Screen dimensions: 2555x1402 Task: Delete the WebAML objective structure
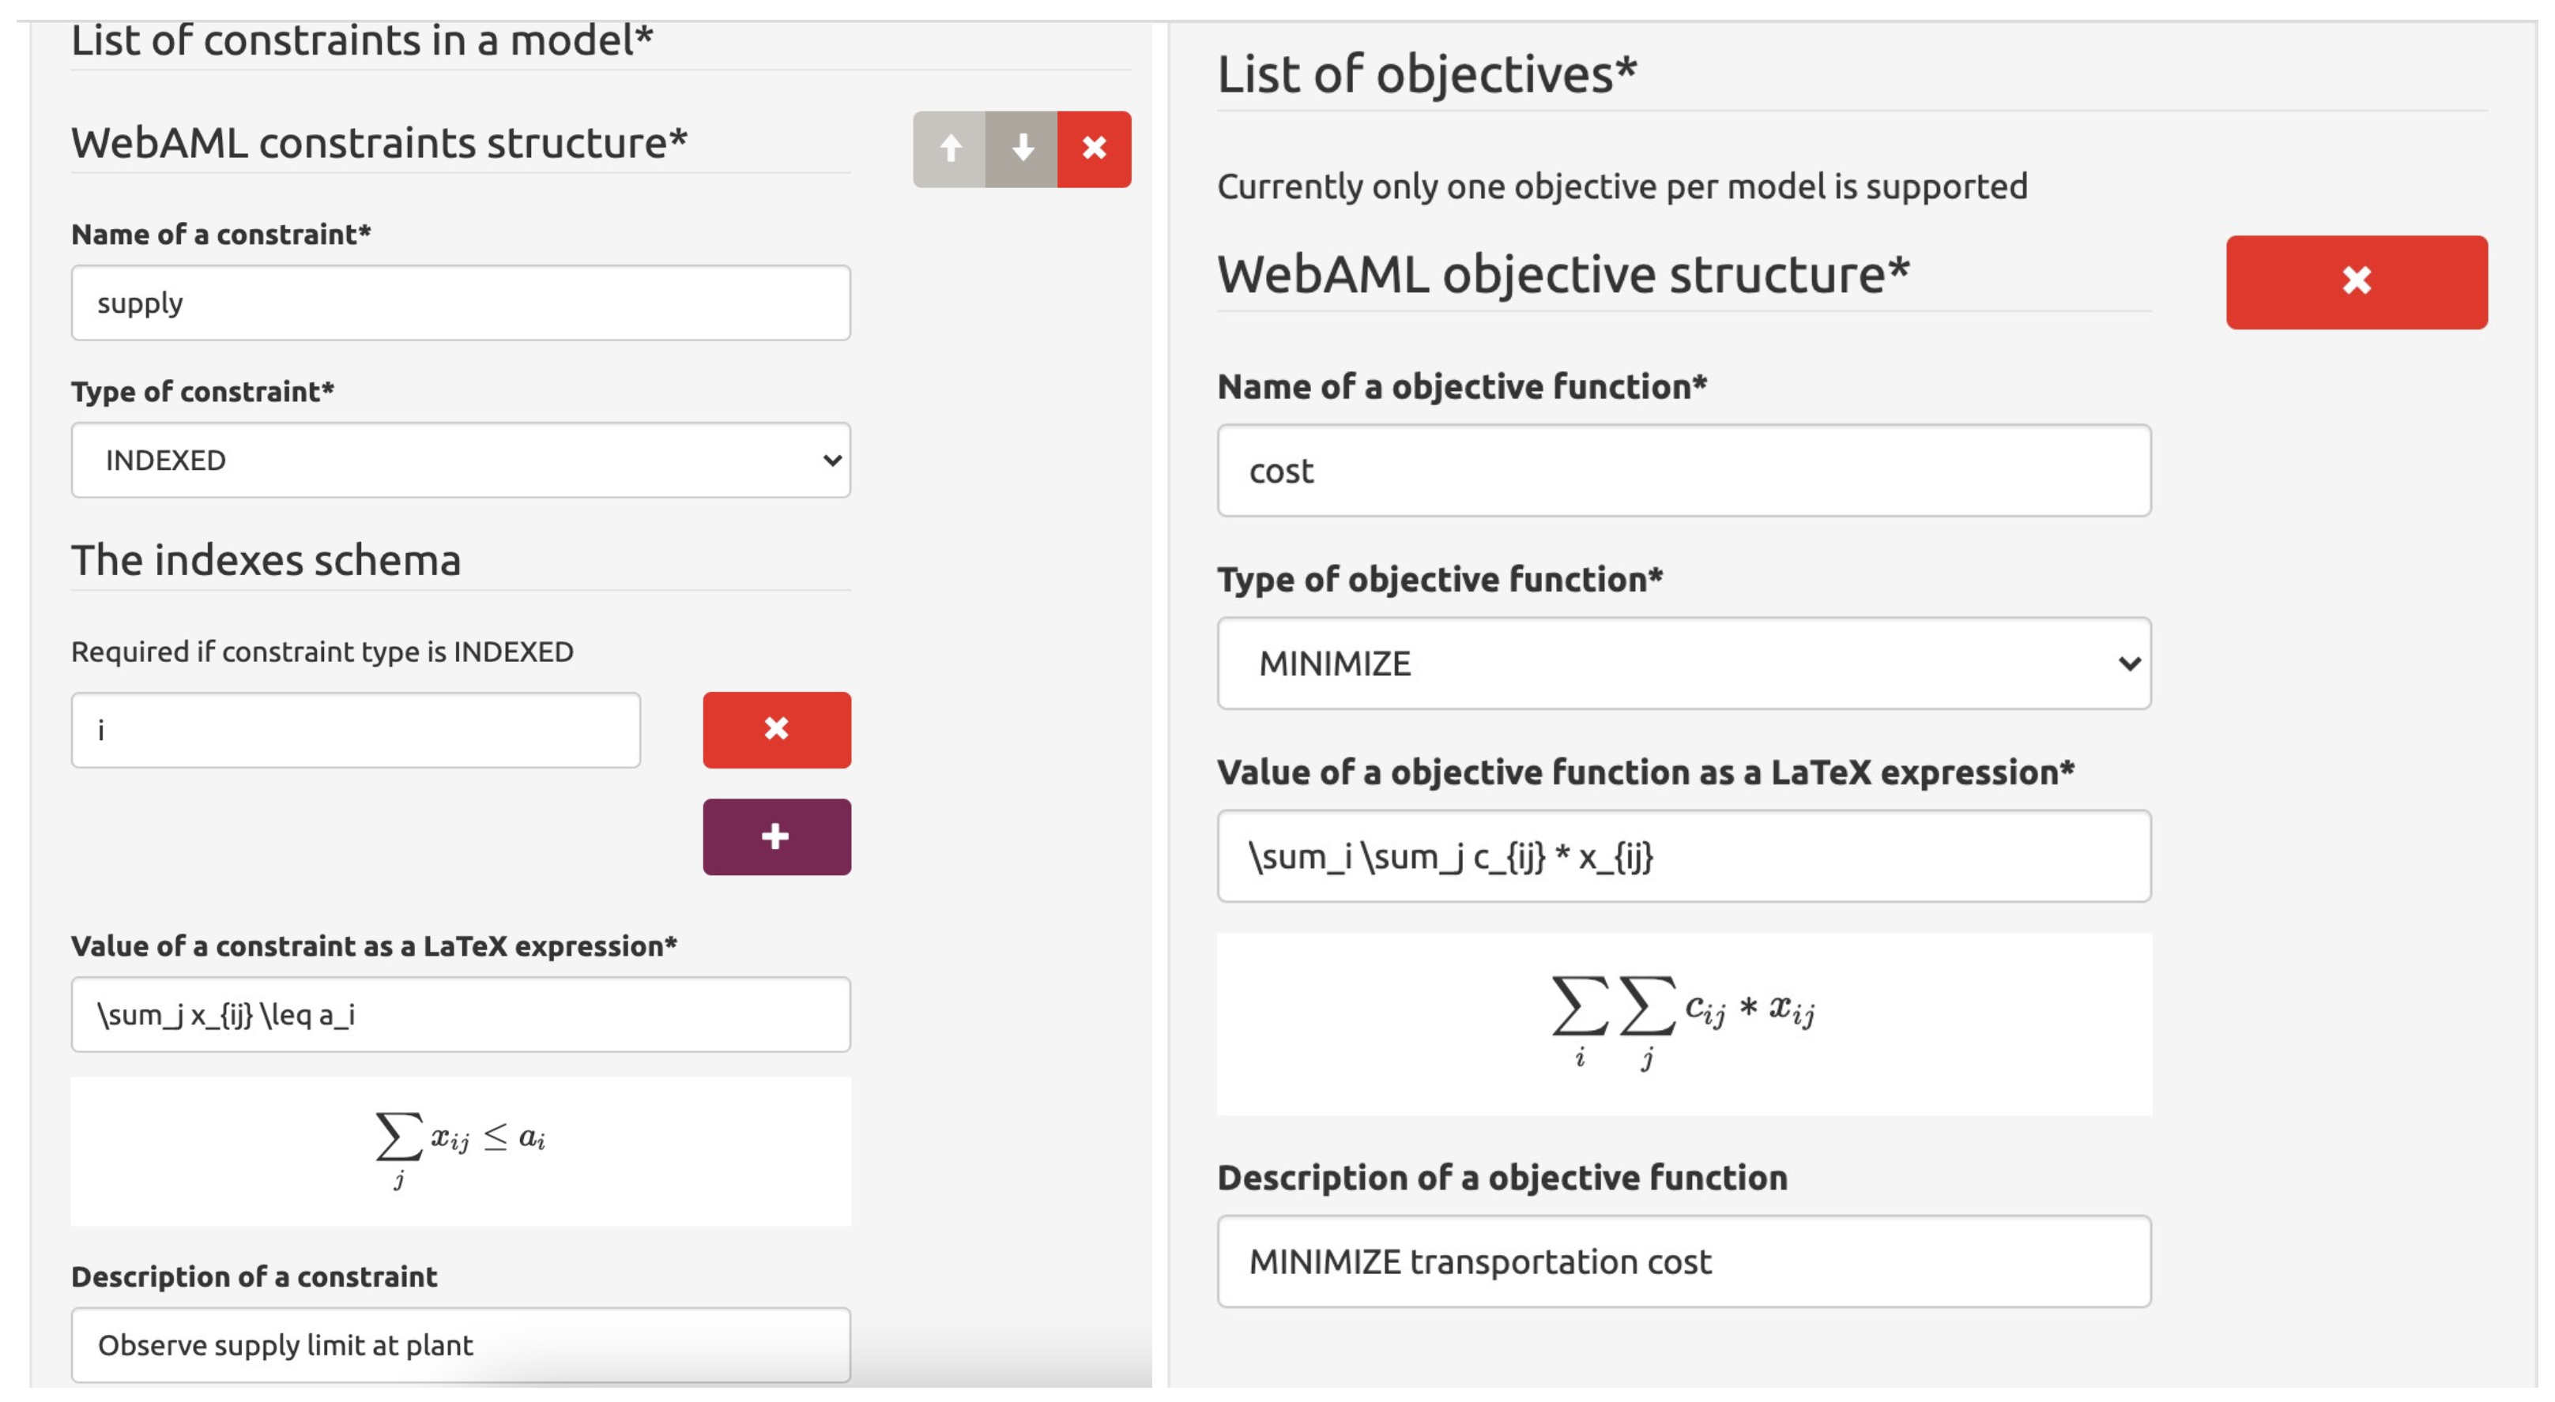pyautogui.click(x=2356, y=282)
